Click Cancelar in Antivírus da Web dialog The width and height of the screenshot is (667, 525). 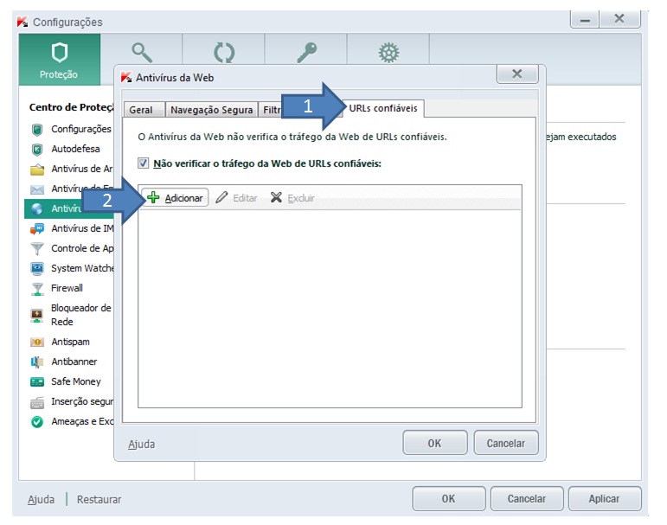[x=506, y=444]
